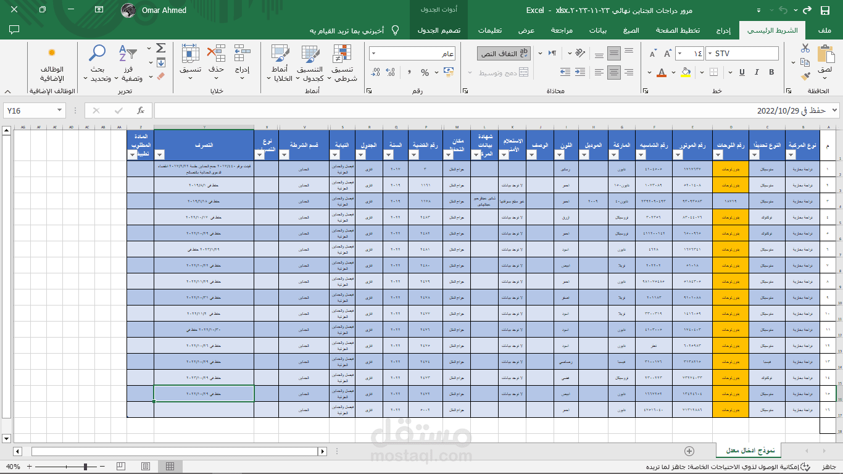Add a new sheet with the plus icon
The image size is (843, 474).
point(689,451)
